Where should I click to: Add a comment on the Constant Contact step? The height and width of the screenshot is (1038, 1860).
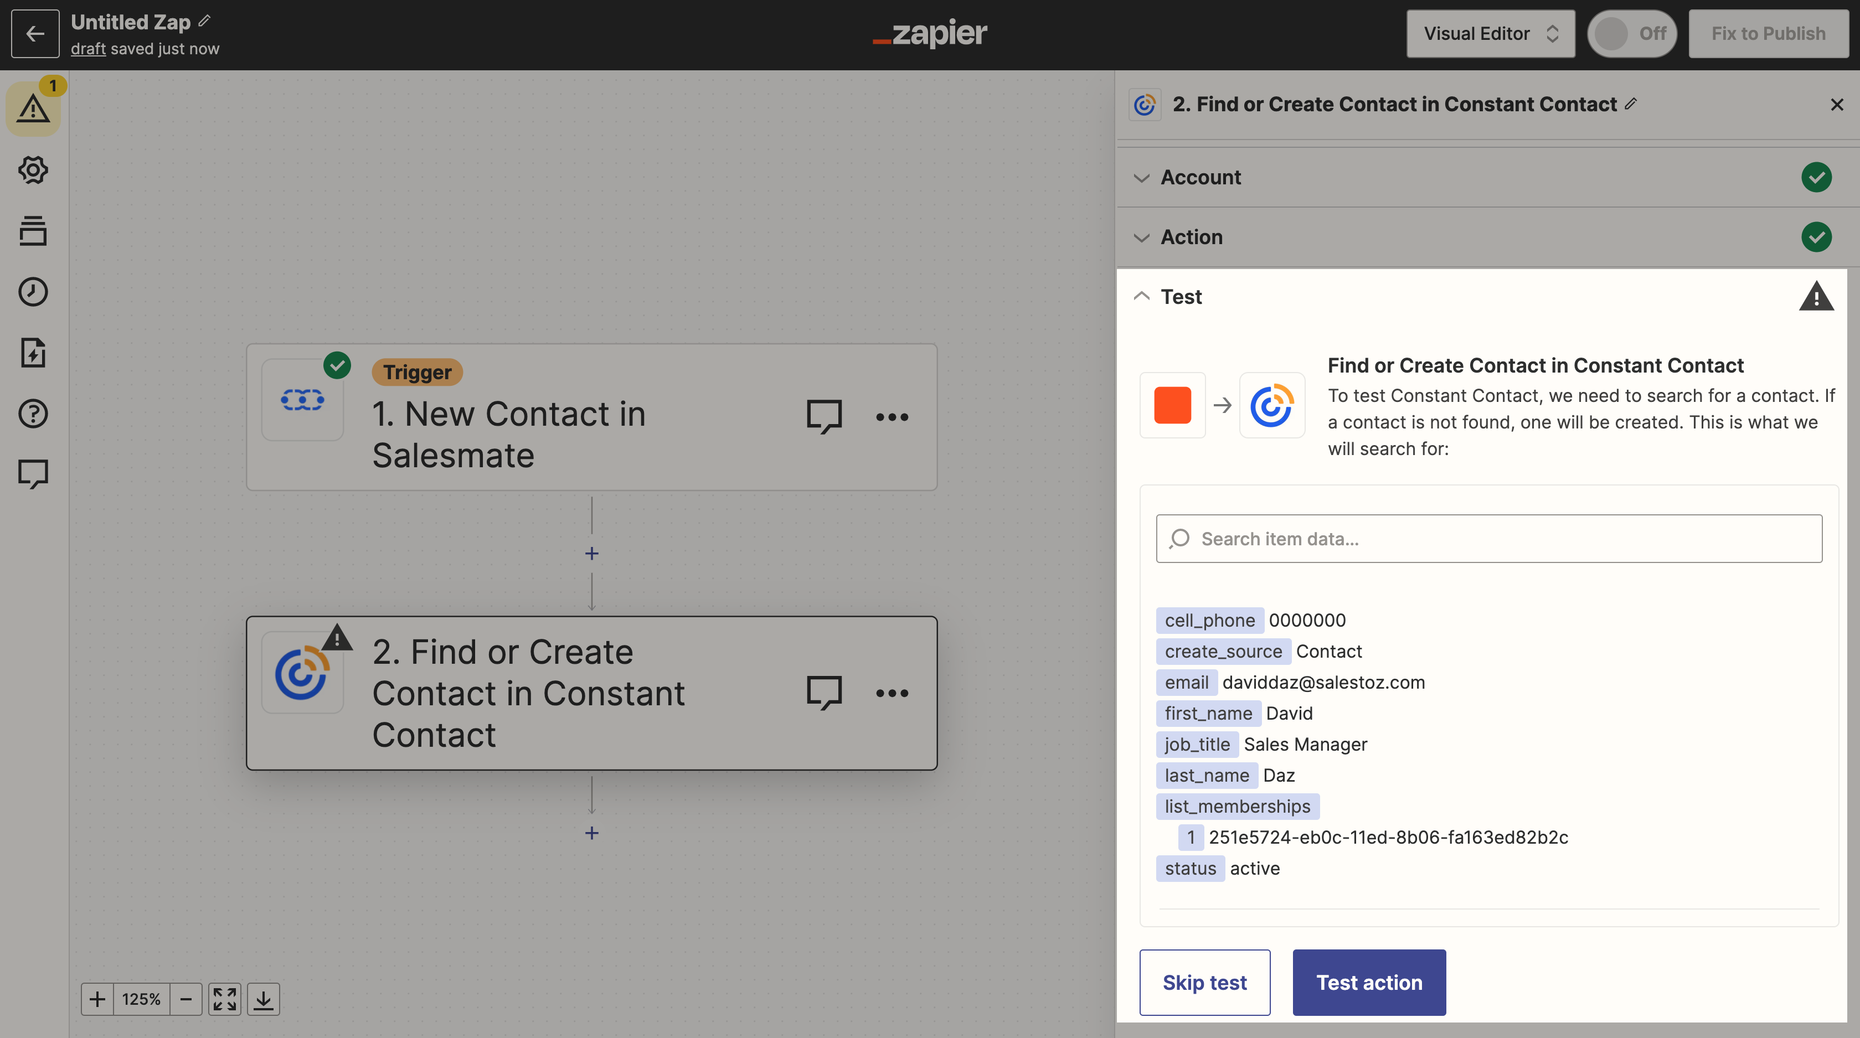(x=824, y=693)
